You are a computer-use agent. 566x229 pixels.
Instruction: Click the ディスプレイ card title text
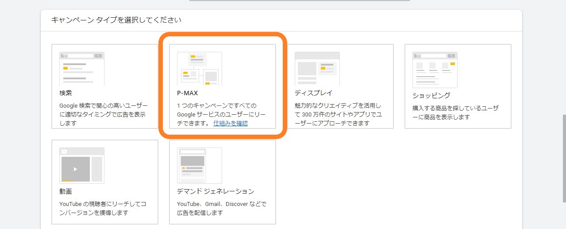tap(314, 93)
